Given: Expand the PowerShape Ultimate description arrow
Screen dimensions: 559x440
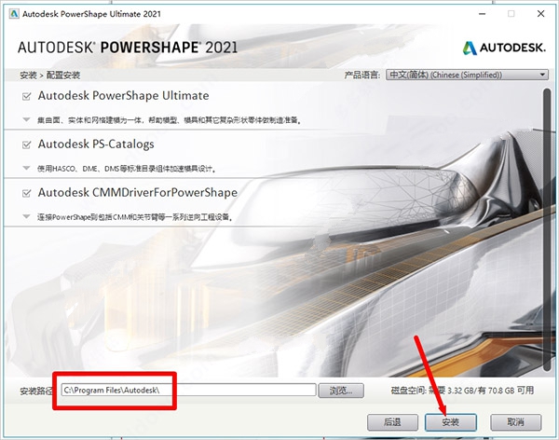Looking at the screenshot, I should 26,119.
